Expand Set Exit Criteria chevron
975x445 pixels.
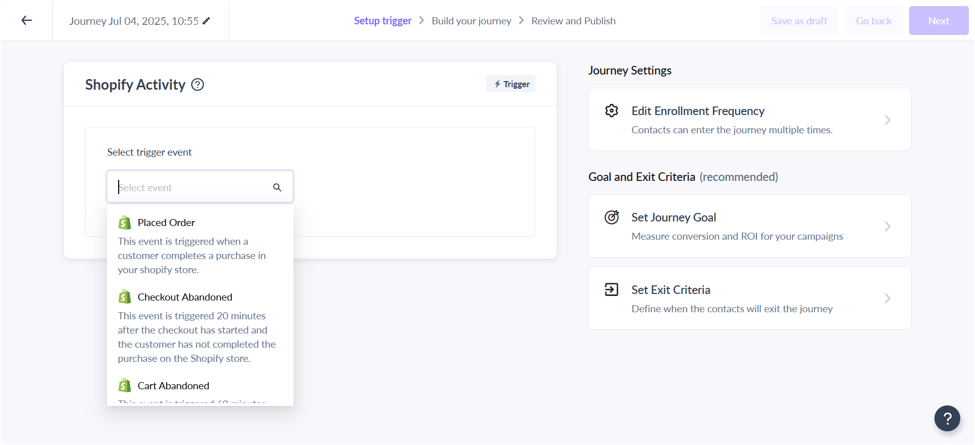point(888,299)
